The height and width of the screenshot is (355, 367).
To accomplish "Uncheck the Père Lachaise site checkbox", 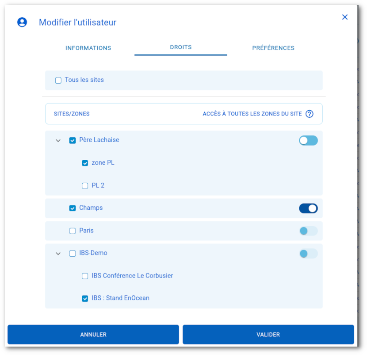I will coord(73,140).
